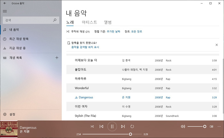The height and width of the screenshot is (138, 224).
Task: Toggle shuffle in the playback bar
Action: pos(92,126)
